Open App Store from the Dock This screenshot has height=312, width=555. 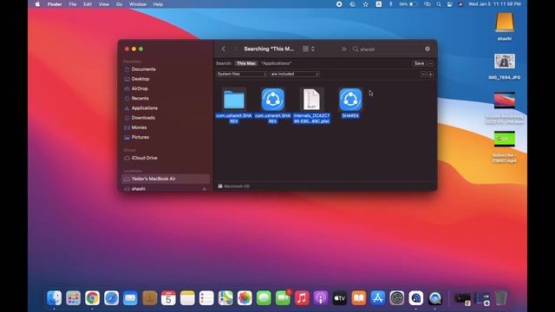378,298
